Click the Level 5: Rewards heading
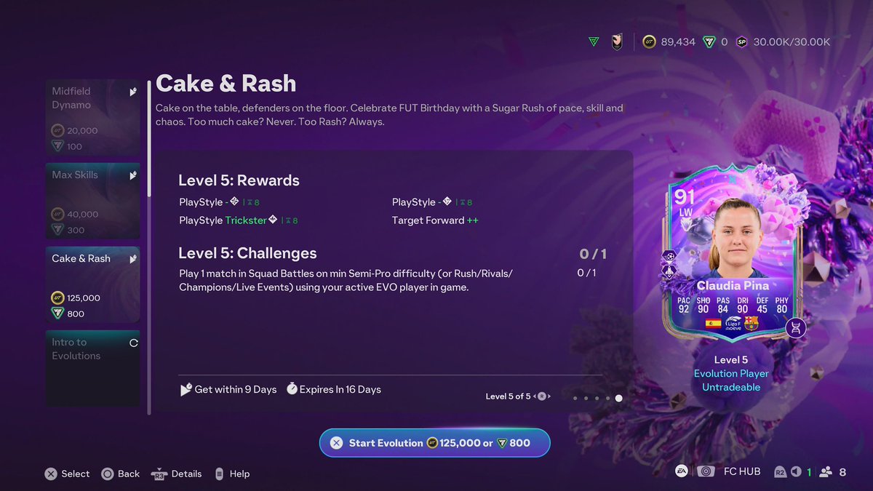The height and width of the screenshot is (491, 873). 239,180
